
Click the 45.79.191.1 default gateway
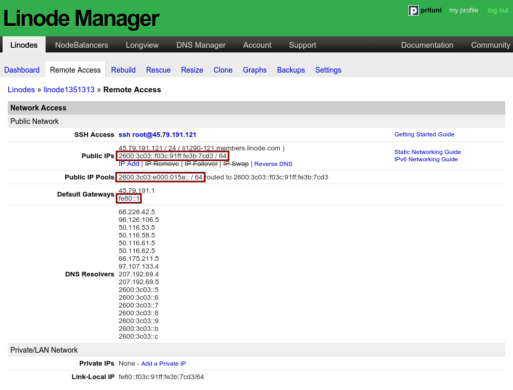coord(137,190)
